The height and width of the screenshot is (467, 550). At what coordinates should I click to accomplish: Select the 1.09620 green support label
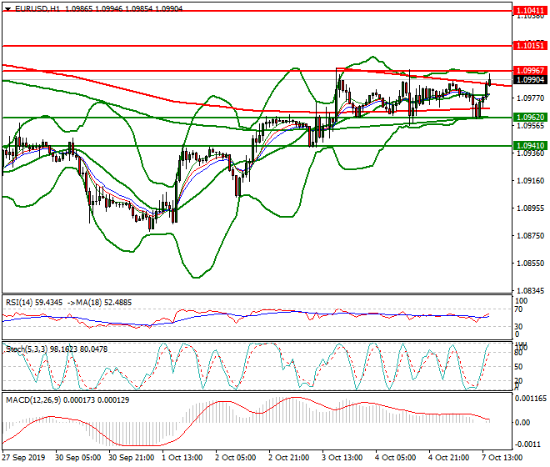coord(530,118)
